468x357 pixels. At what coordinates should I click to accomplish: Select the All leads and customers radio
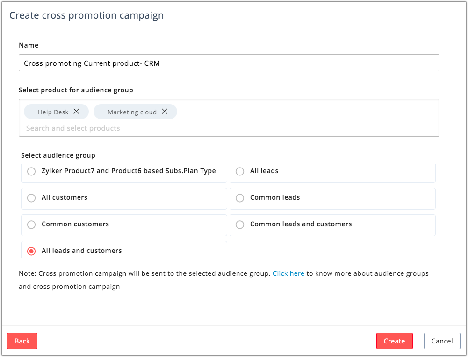[31, 251]
